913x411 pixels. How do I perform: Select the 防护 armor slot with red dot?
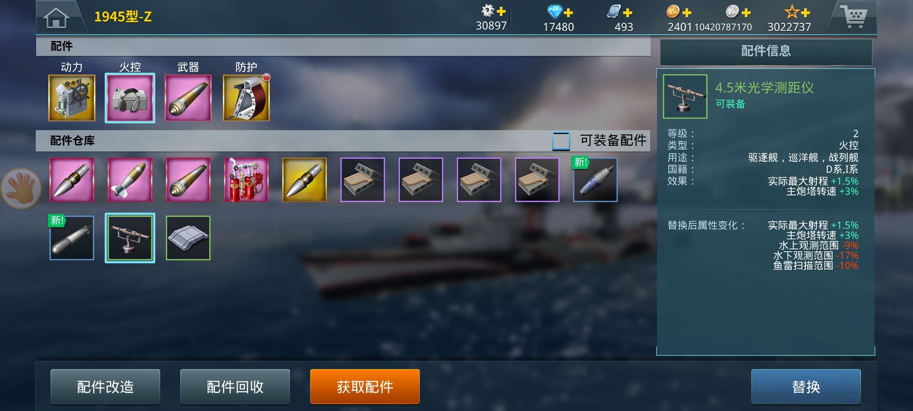pyautogui.click(x=247, y=98)
